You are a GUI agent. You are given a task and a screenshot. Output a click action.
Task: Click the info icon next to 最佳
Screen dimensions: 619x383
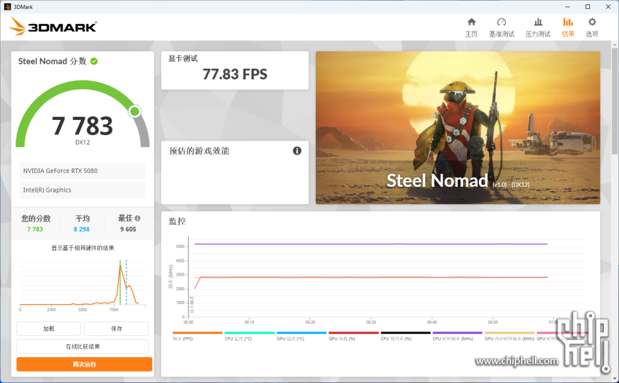138,218
